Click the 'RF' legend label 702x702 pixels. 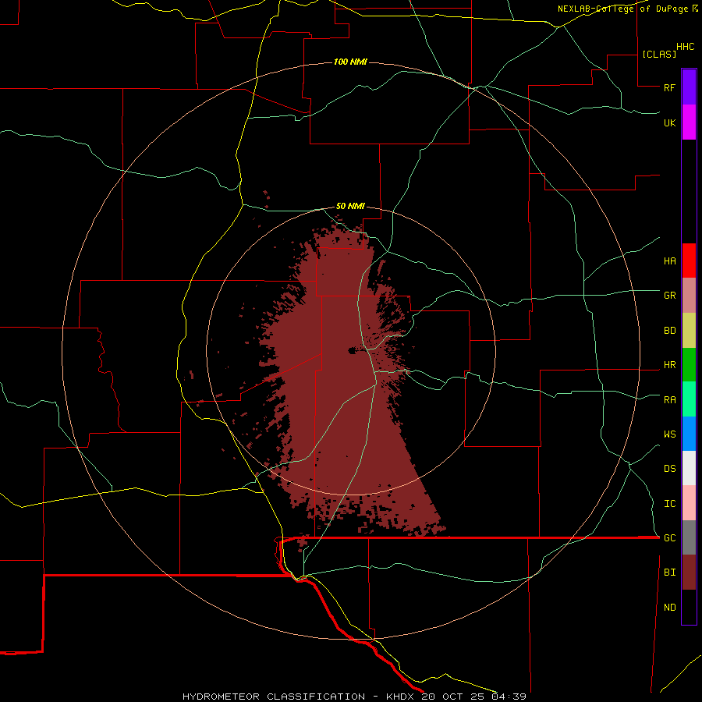pos(669,87)
